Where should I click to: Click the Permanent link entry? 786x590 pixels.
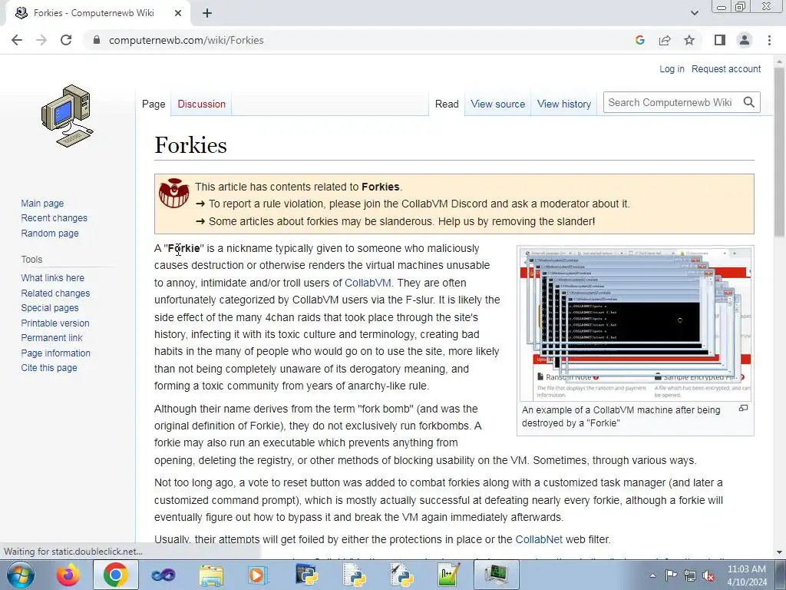click(x=51, y=338)
